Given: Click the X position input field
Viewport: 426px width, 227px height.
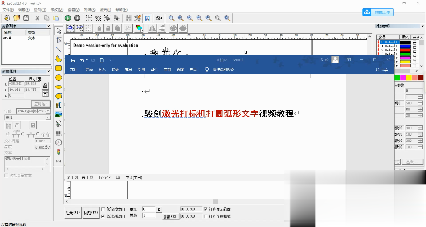Looking at the screenshot, I should [16, 84].
